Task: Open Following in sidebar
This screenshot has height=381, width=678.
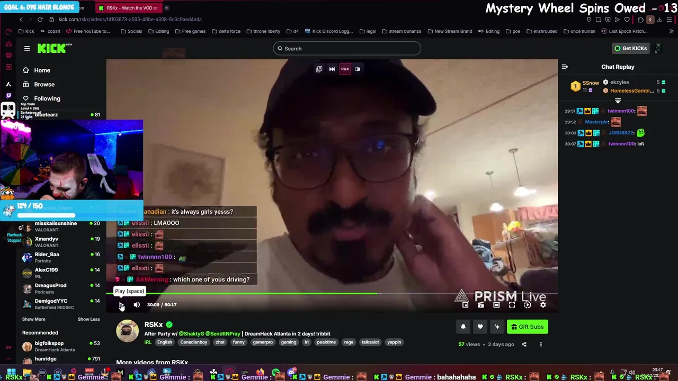Action: coord(41,98)
